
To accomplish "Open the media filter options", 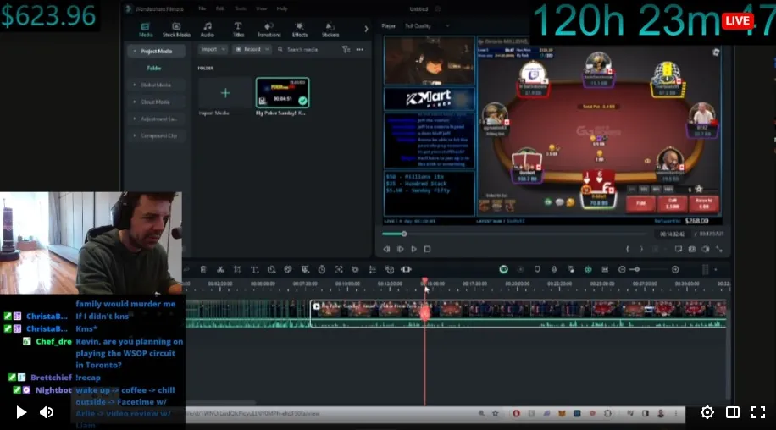I will (346, 49).
